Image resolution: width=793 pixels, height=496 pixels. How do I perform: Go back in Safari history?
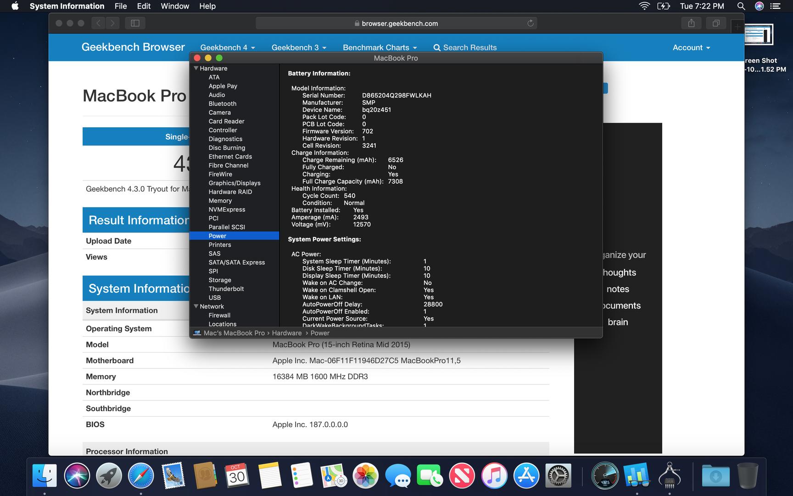pyautogui.click(x=98, y=23)
